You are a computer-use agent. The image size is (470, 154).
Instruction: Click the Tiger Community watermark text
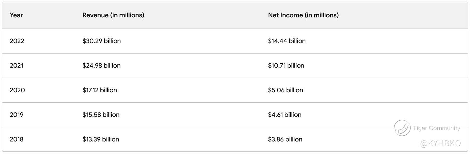click(x=436, y=128)
